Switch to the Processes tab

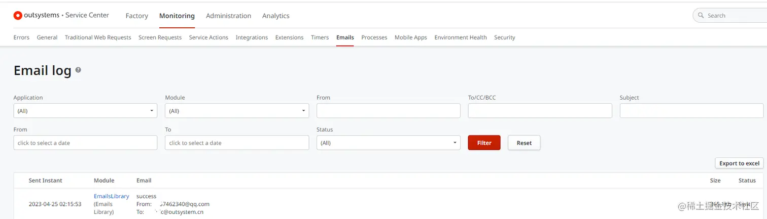click(374, 37)
